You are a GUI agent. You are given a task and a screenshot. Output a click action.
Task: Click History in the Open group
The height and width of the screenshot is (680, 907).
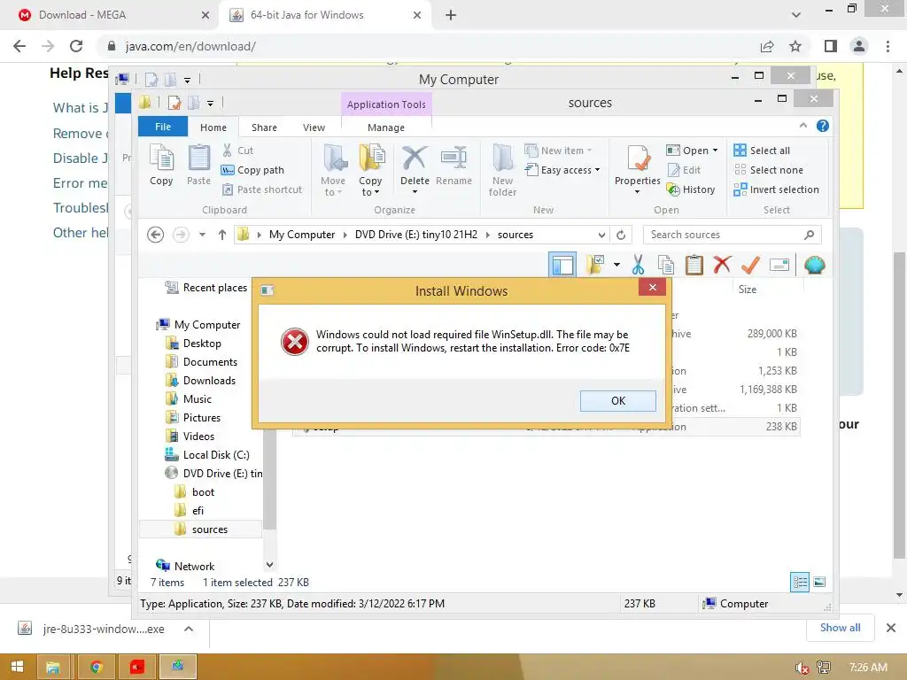(691, 189)
